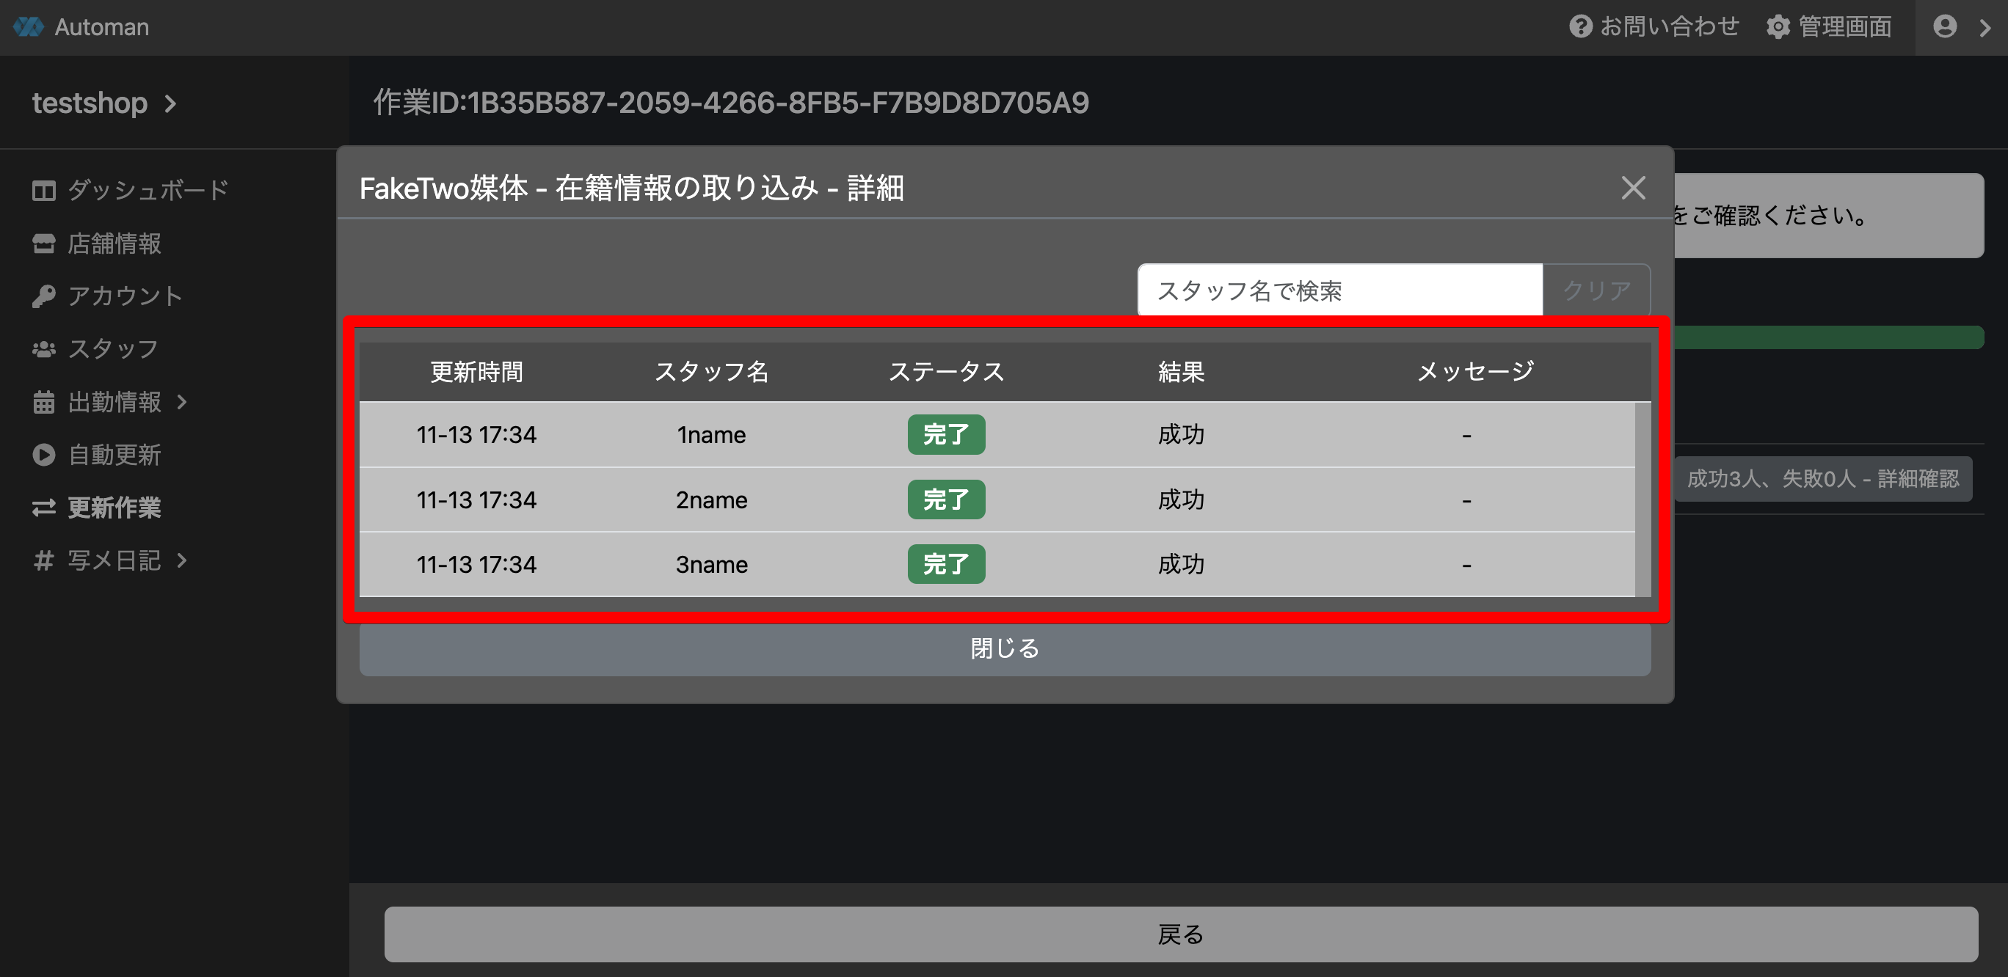Expand the 写メ日記 submenu chevron

tap(183, 560)
